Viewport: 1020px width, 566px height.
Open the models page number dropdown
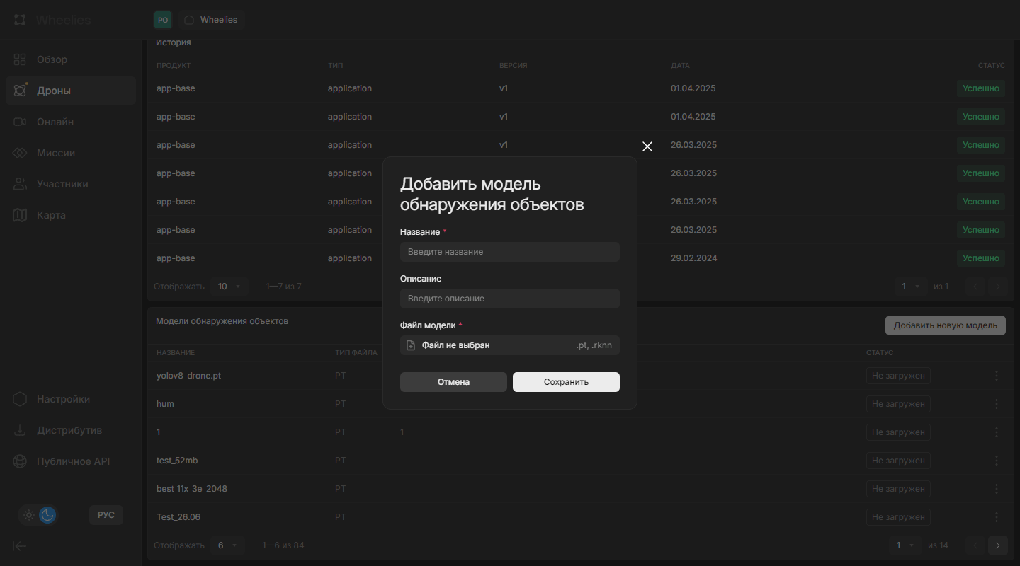coord(905,545)
